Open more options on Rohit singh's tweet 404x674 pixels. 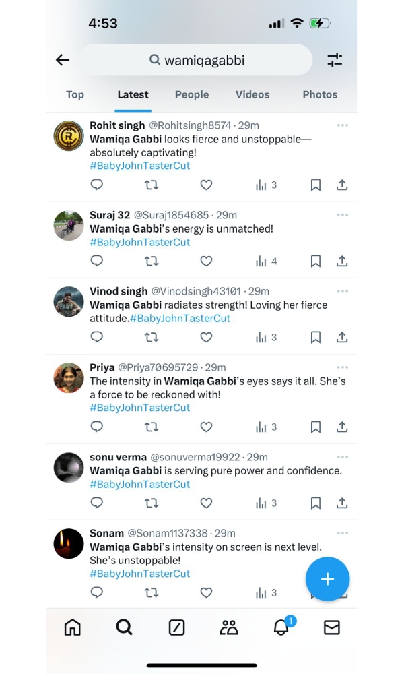[x=342, y=125]
